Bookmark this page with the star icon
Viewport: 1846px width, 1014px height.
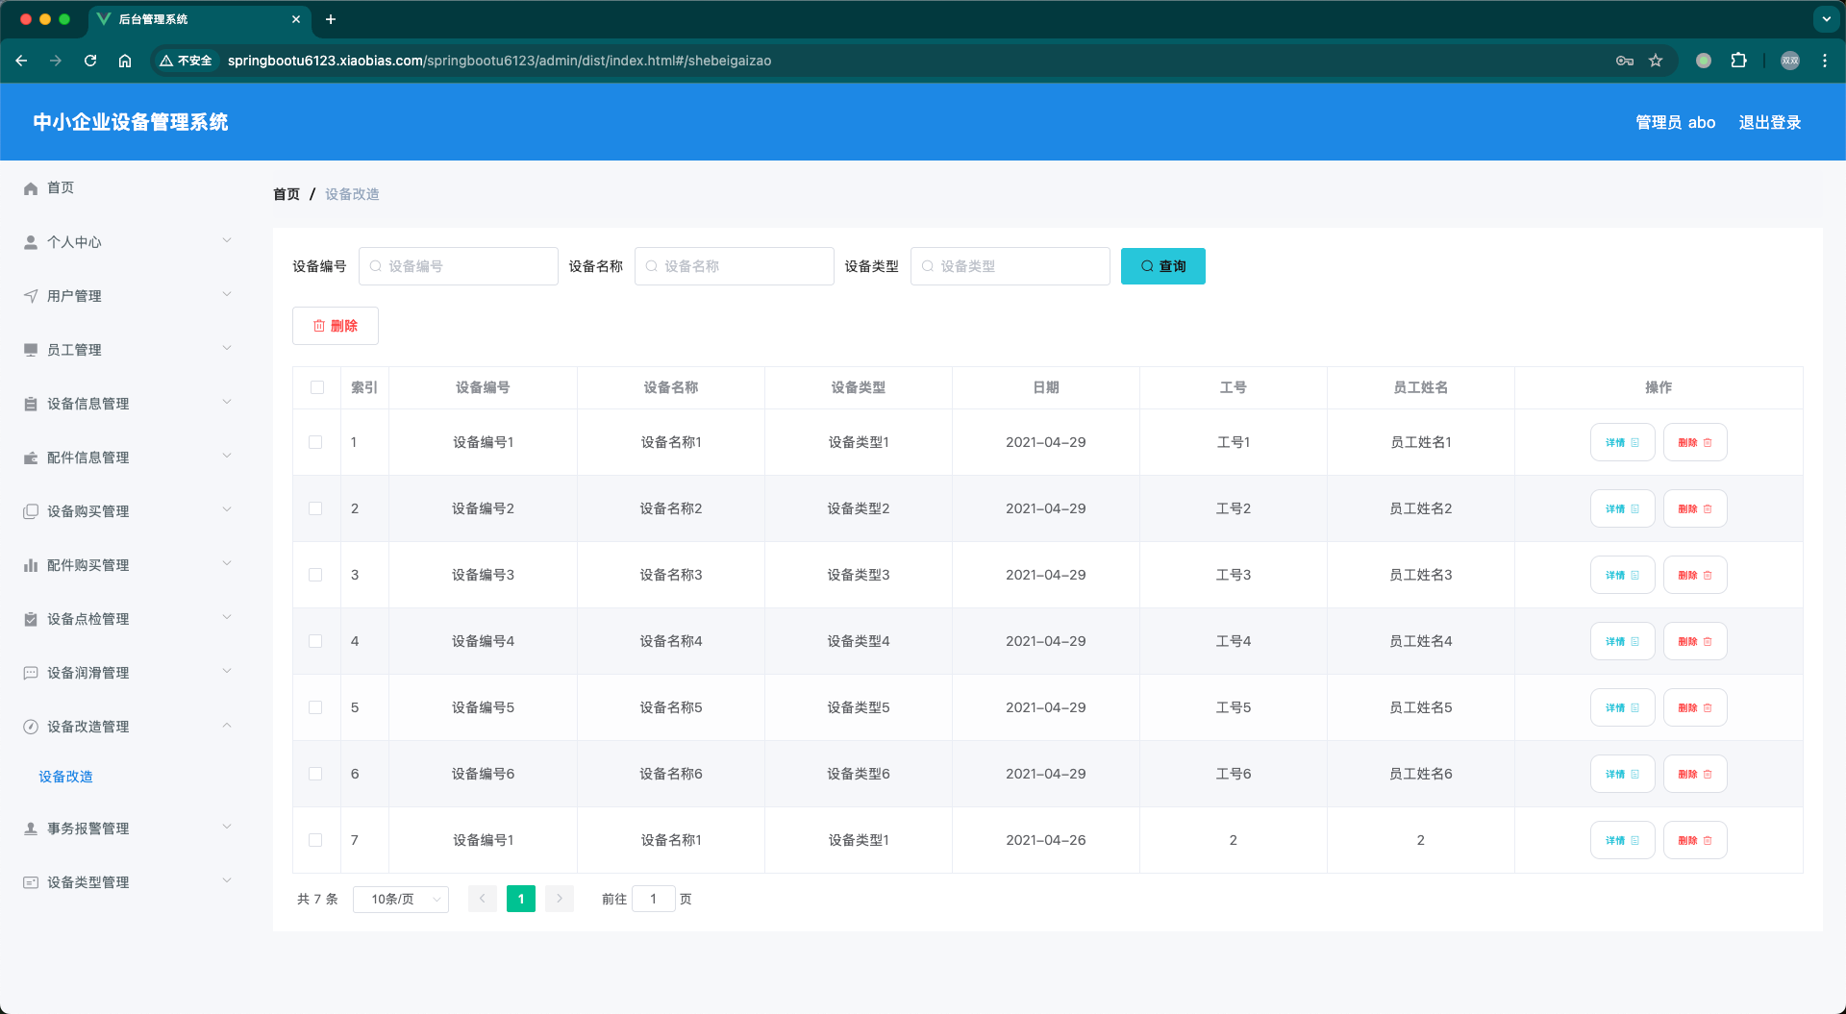click(1656, 61)
